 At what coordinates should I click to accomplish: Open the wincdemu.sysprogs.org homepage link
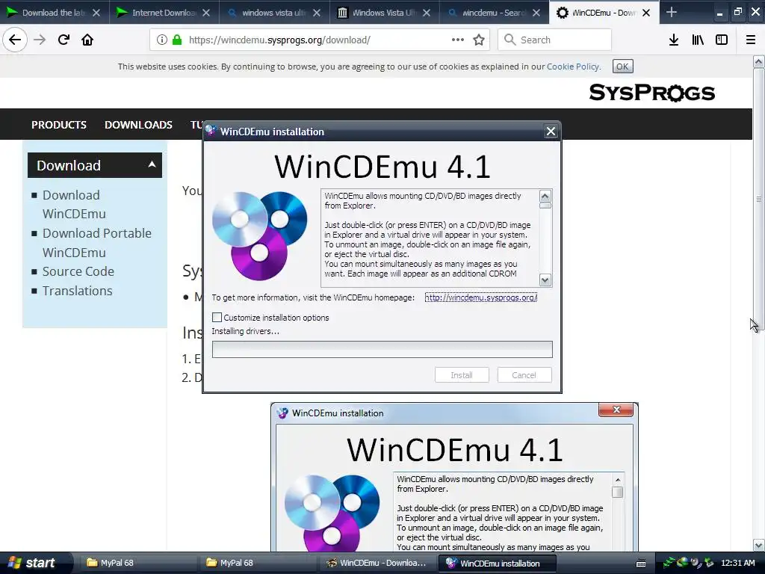tap(480, 297)
